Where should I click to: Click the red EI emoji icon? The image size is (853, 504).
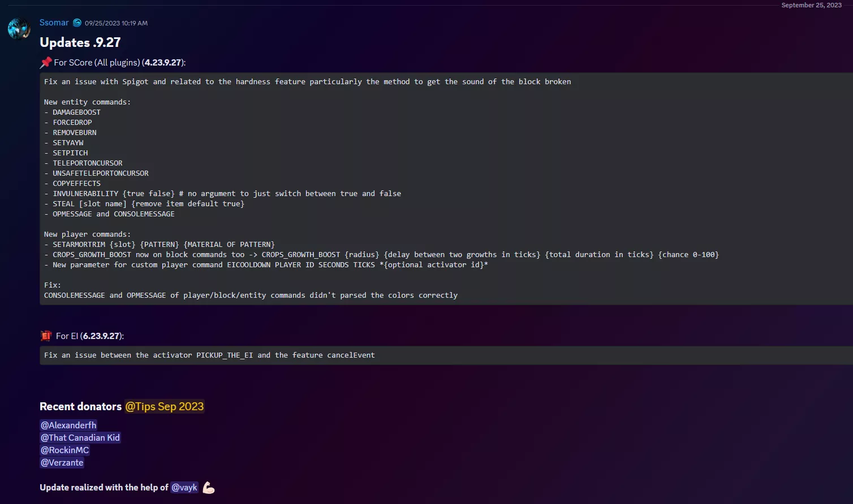[x=46, y=336]
